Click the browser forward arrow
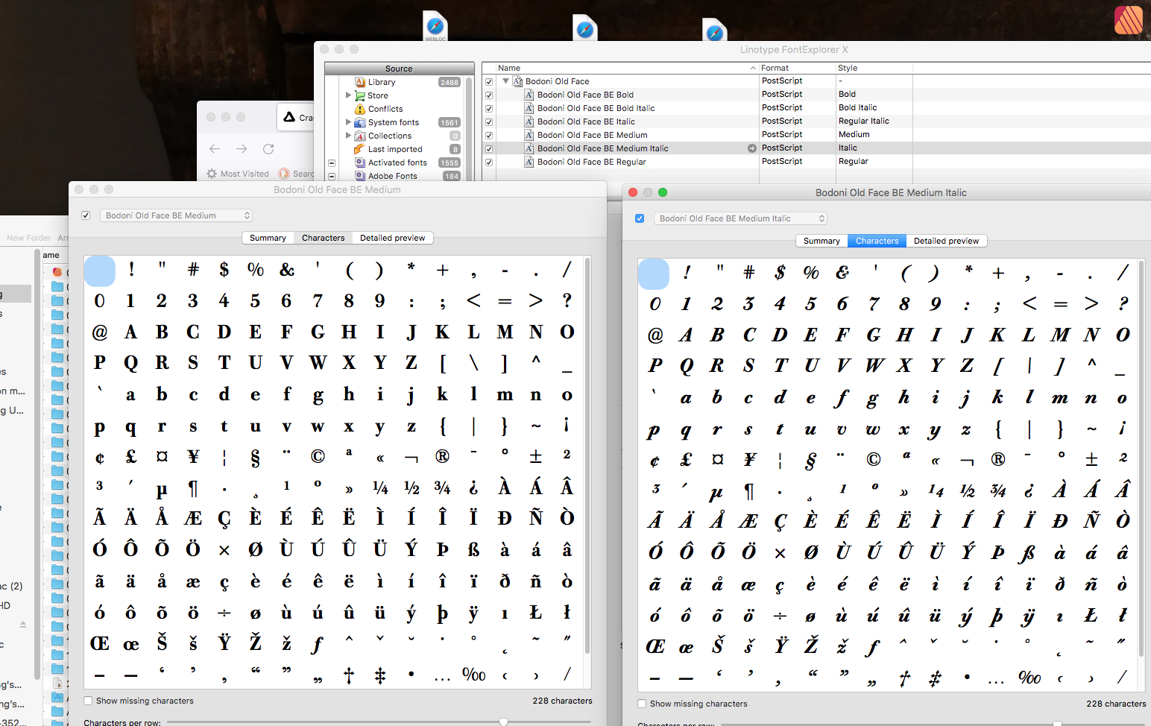Screen dimensions: 1151x726 click(242, 149)
